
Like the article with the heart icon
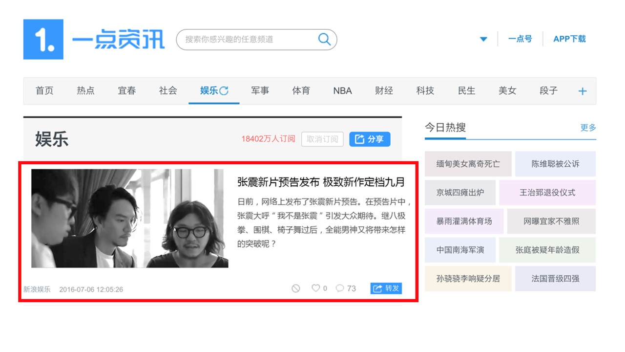click(x=315, y=288)
